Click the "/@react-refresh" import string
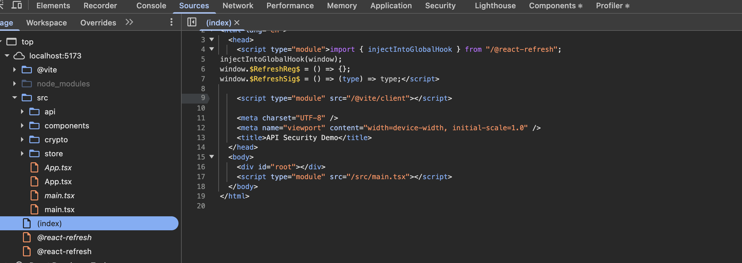Image resolution: width=742 pixels, height=263 pixels. coord(521,49)
